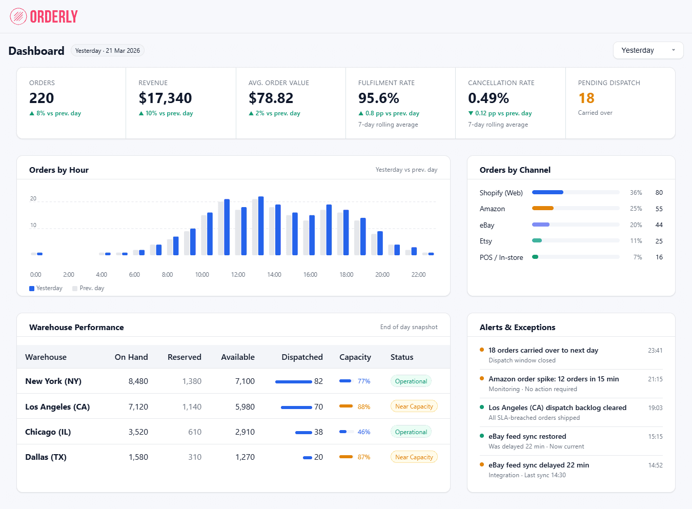This screenshot has width=692, height=509.
Task: Click the 'Dispatched' column header
Action: coord(302,357)
